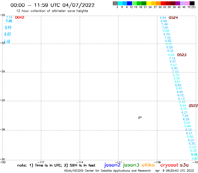Select the 7.52 wave height reading
The height and width of the screenshot is (173, 198).
click(185, 116)
